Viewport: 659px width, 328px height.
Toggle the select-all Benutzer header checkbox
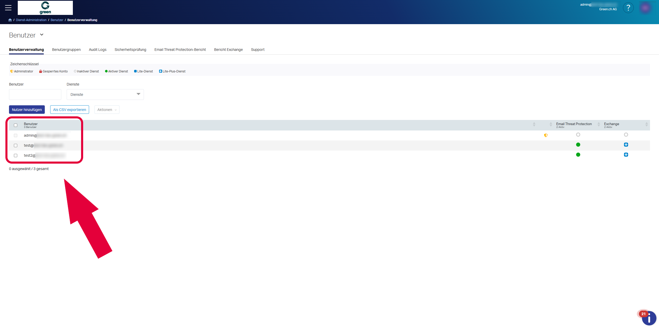16,125
